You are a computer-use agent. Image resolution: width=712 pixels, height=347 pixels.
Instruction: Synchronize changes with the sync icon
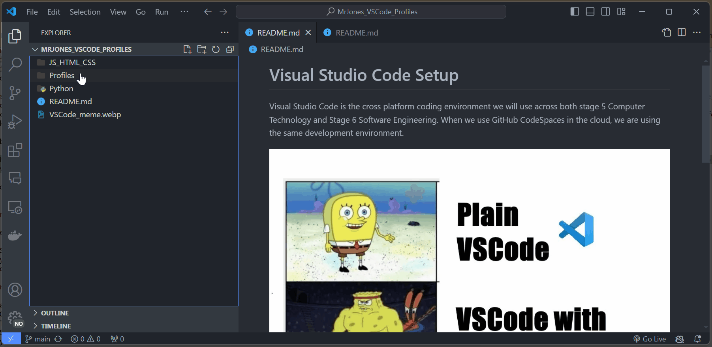(58, 339)
